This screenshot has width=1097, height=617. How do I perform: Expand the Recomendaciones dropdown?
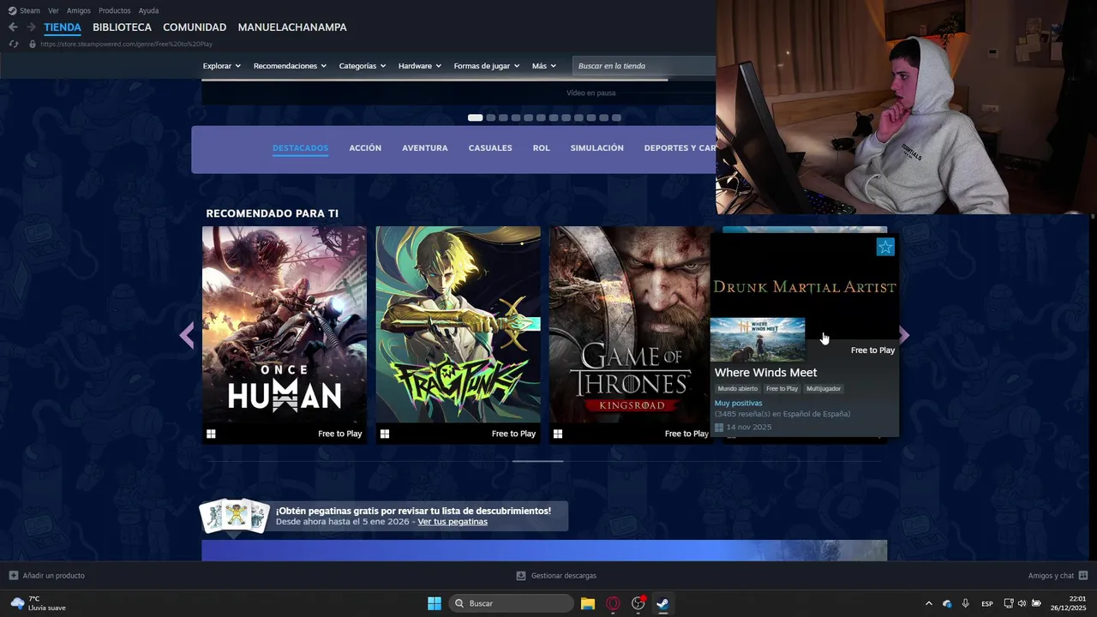click(290, 66)
